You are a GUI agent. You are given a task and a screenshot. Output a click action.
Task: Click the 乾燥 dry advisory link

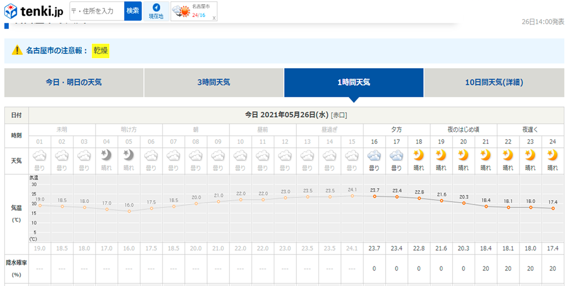click(100, 51)
